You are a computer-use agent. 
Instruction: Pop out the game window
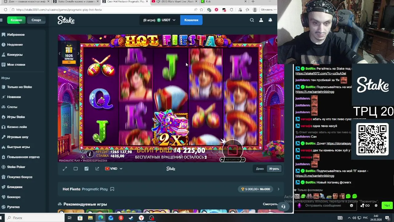pyautogui.click(x=97, y=169)
